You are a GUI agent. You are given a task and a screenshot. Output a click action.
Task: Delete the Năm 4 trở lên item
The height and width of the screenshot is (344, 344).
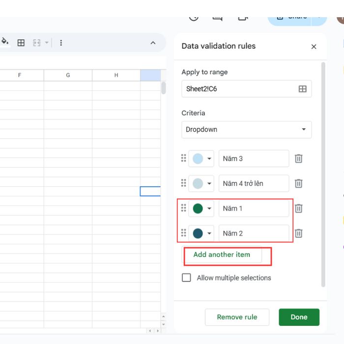coord(299,183)
